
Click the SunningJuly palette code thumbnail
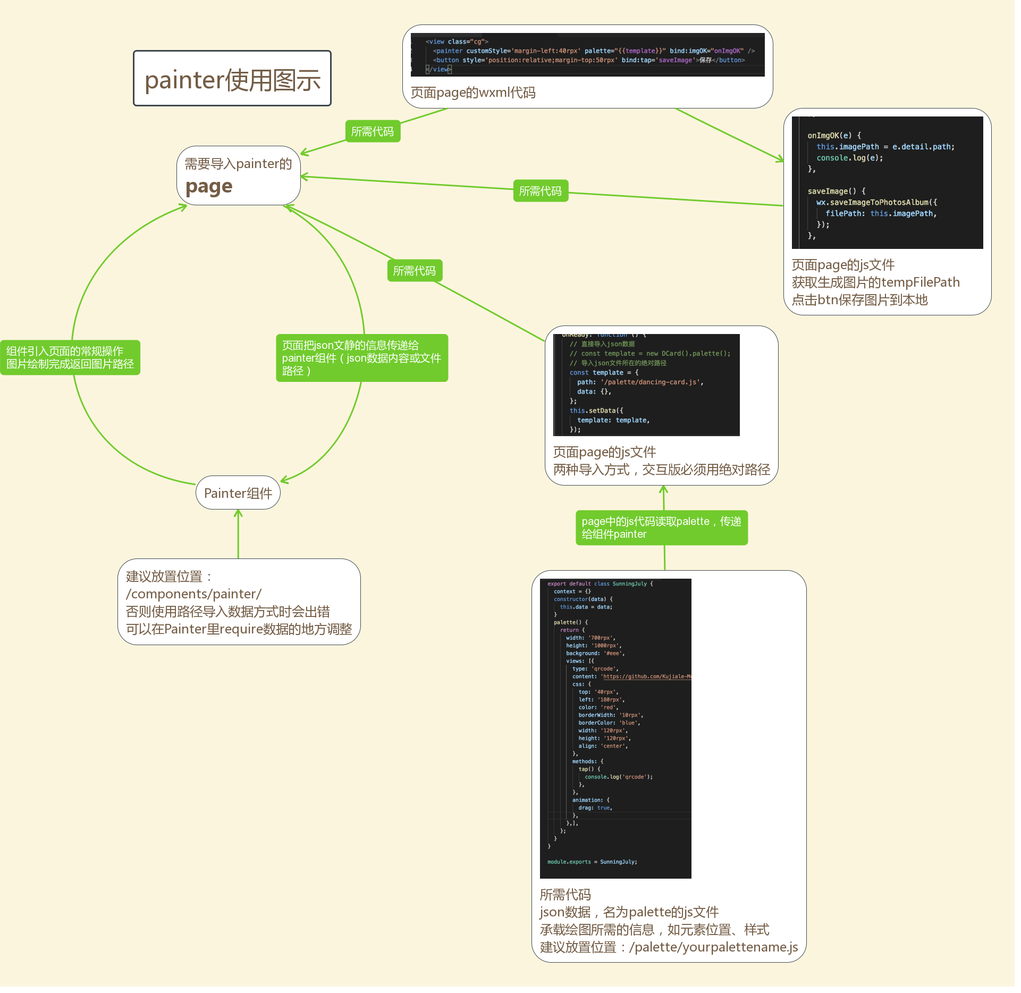(x=615, y=728)
